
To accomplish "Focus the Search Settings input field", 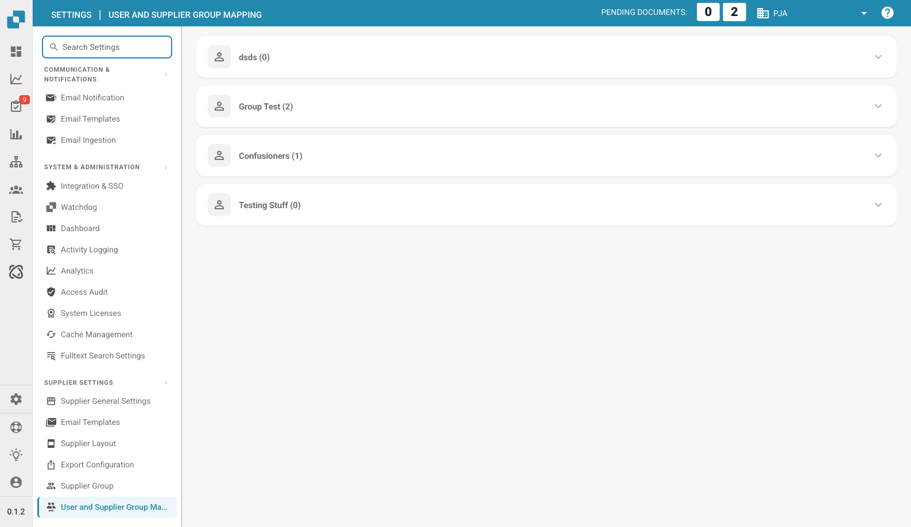I will pyautogui.click(x=107, y=47).
